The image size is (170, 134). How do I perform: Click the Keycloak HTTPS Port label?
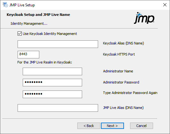tap(119, 54)
